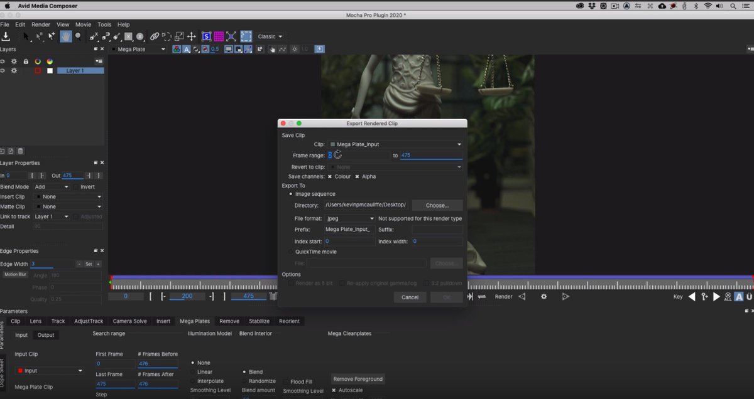Select the Image sequence radio button

tap(290, 194)
